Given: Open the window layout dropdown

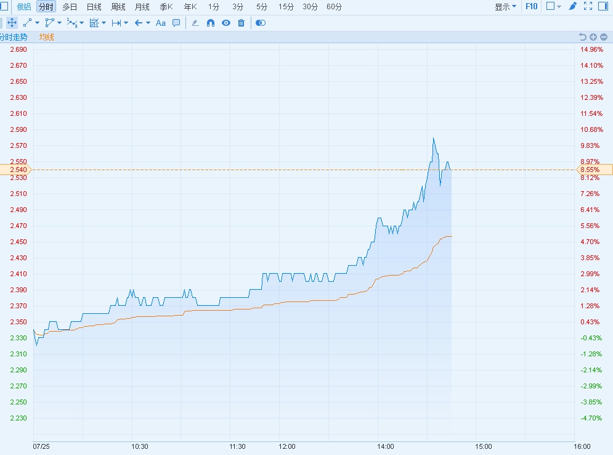Looking at the screenshot, I should coord(554,6).
